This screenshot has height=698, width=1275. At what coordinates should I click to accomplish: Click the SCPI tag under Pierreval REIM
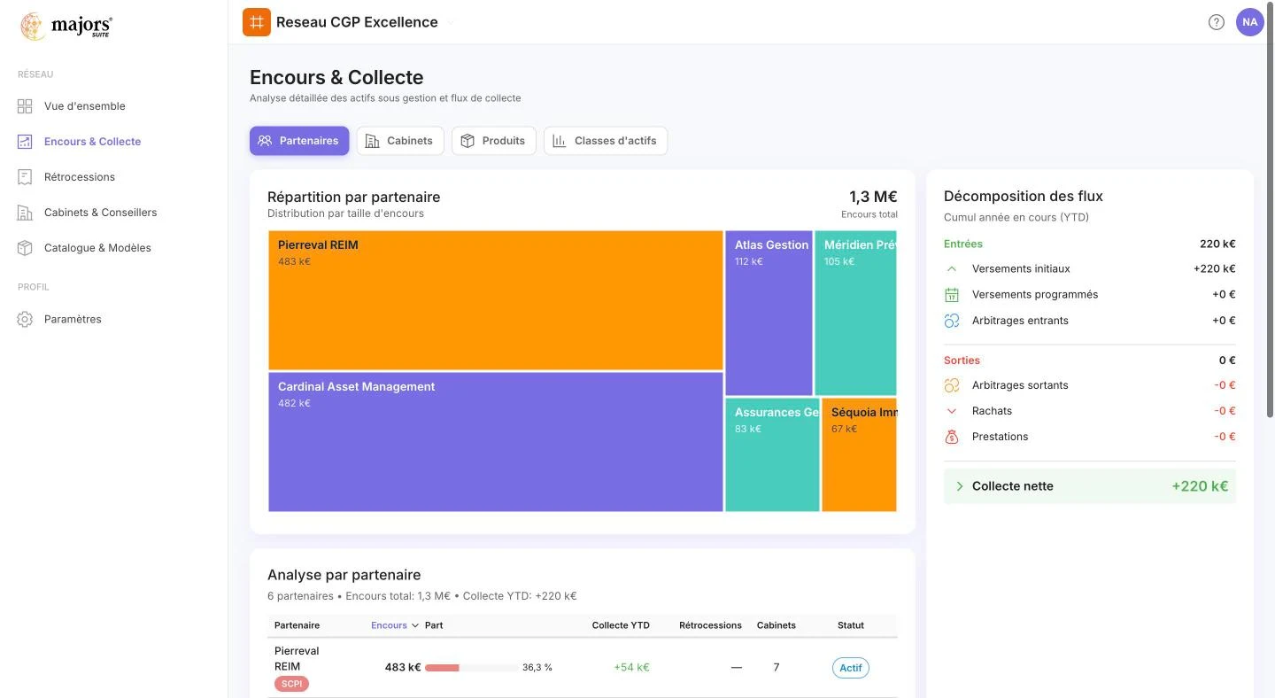[291, 684]
